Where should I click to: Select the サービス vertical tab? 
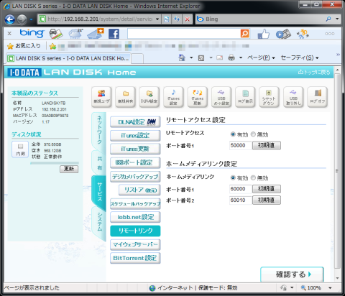click(99, 192)
